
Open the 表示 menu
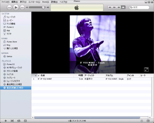coord(23,2)
